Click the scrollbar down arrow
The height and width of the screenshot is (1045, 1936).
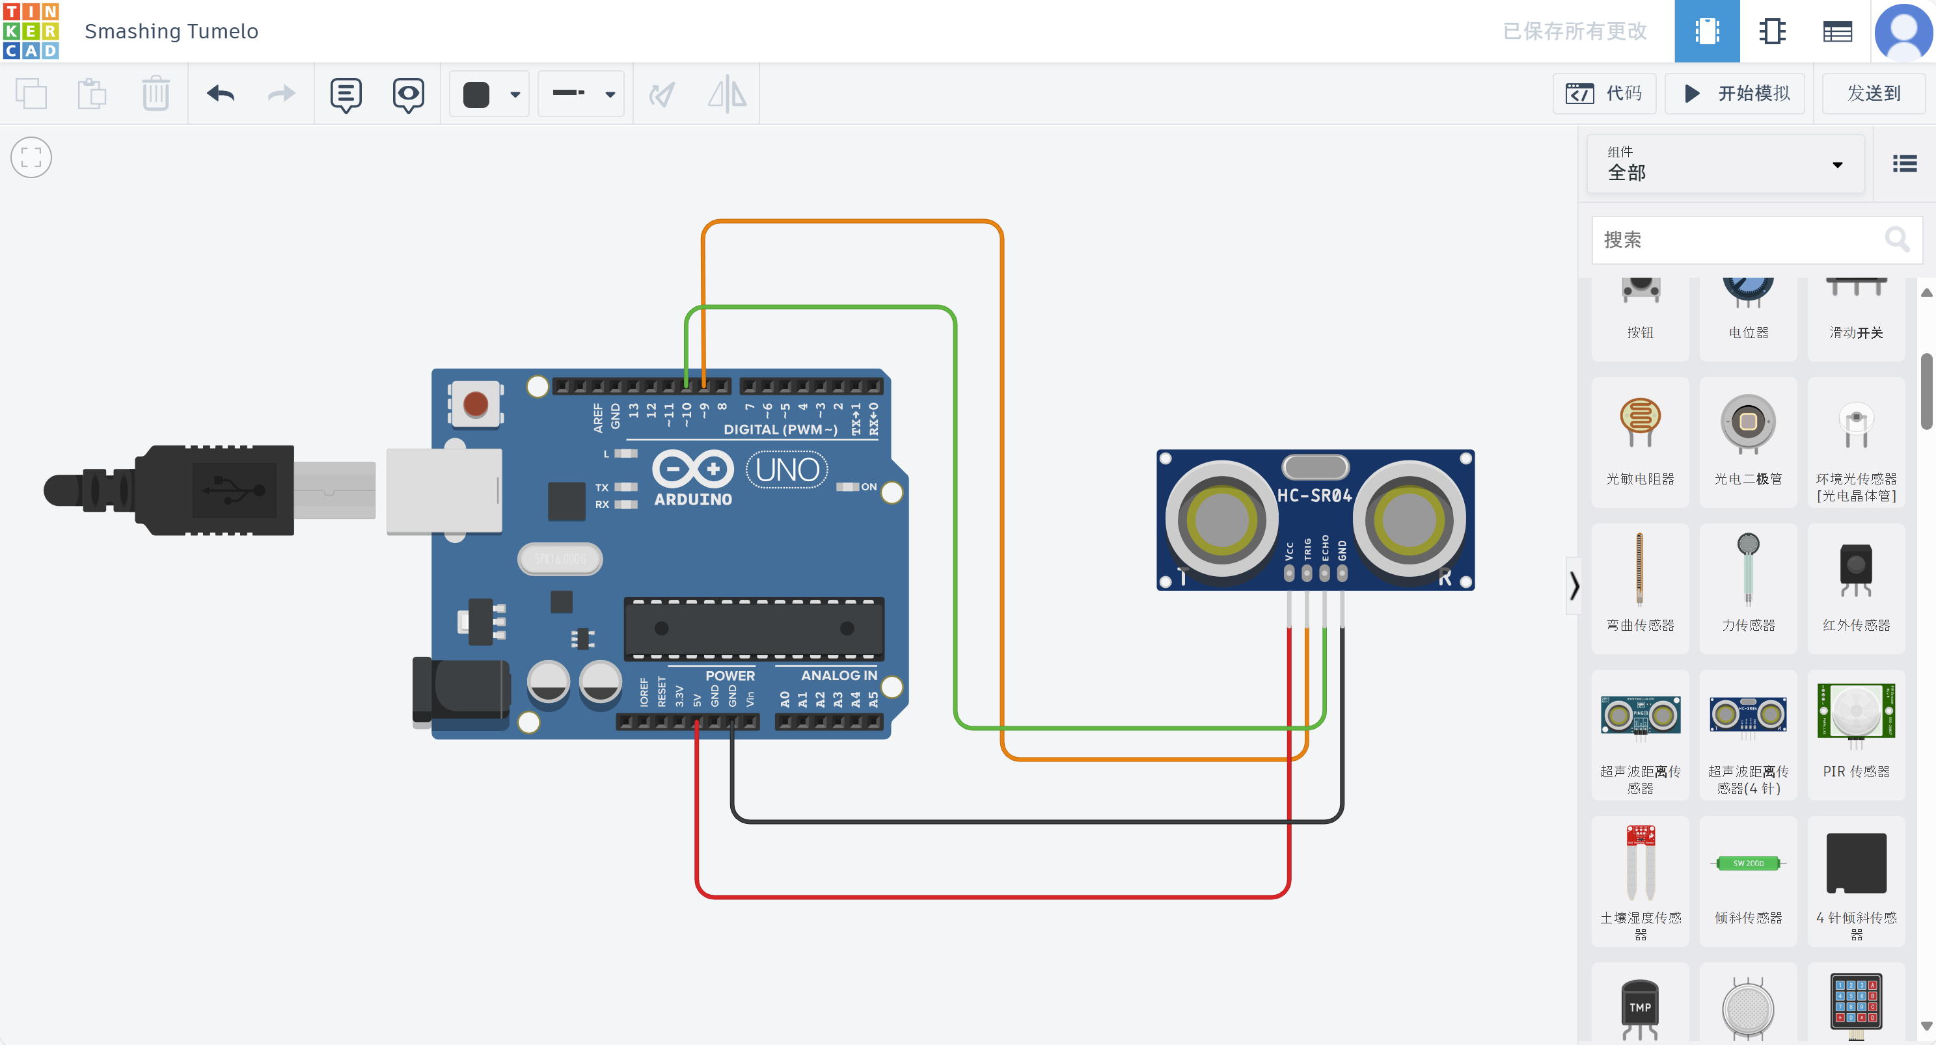point(1926,1025)
